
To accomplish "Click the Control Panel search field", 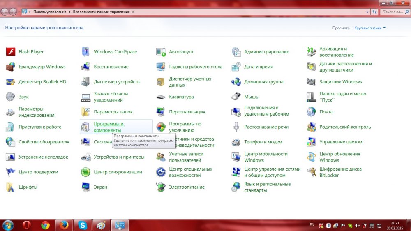I will tap(393, 12).
